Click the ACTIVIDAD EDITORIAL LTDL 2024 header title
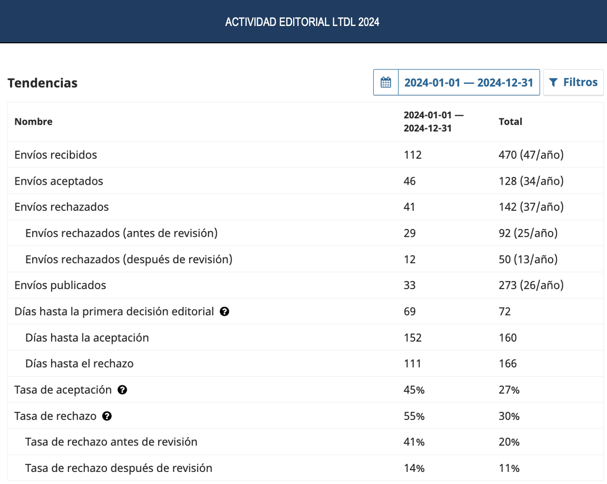This screenshot has height=484, width=607. [x=302, y=22]
